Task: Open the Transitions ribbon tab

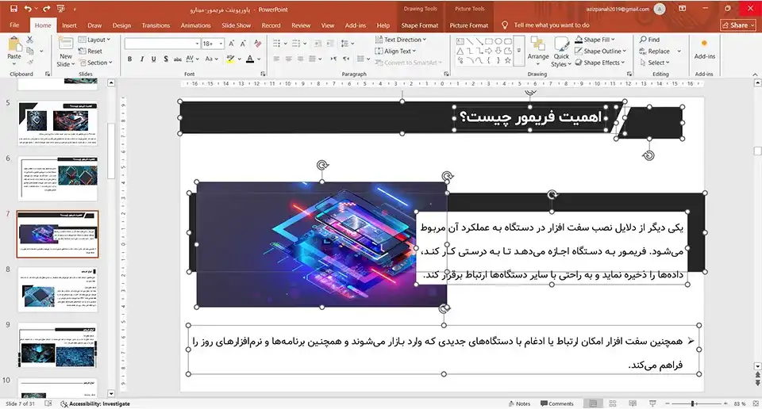Action: [x=156, y=25]
